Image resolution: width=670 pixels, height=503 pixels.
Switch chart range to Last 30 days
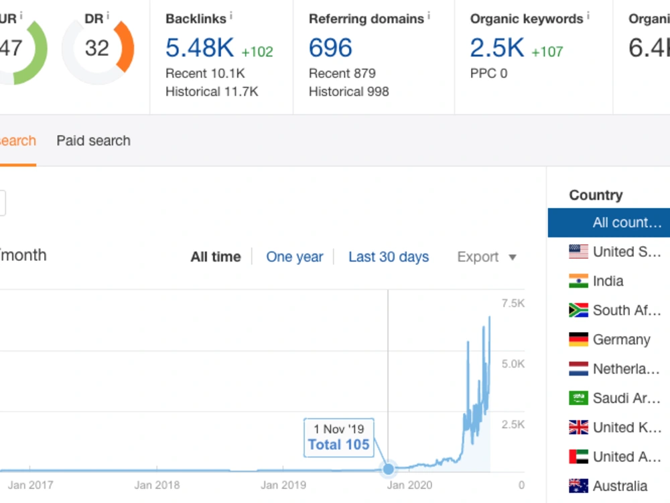coord(389,257)
